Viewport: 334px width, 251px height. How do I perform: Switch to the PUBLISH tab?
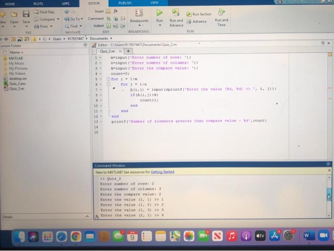tap(125, 3)
